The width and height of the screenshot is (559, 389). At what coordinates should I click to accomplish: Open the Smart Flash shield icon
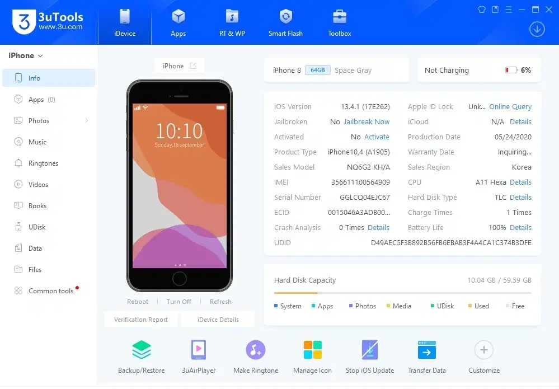(x=285, y=17)
